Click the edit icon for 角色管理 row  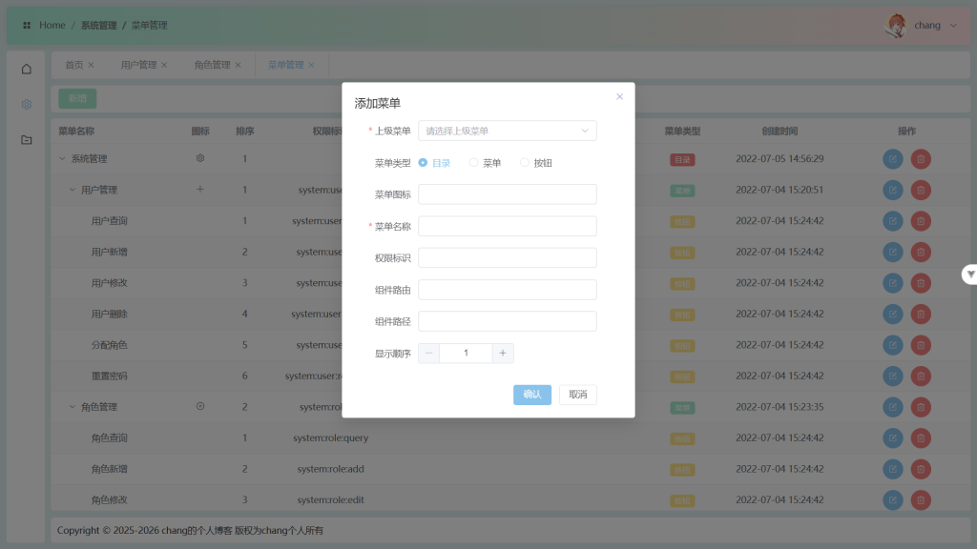coord(892,407)
